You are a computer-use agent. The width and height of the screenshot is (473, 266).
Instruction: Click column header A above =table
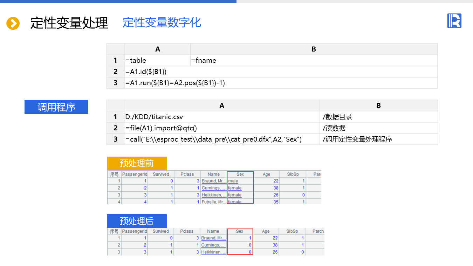coord(158,49)
